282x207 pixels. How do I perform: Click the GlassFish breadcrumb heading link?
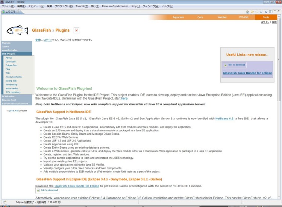[41, 30]
